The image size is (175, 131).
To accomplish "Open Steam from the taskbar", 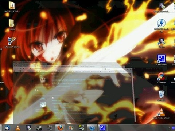I will coord(39,128).
